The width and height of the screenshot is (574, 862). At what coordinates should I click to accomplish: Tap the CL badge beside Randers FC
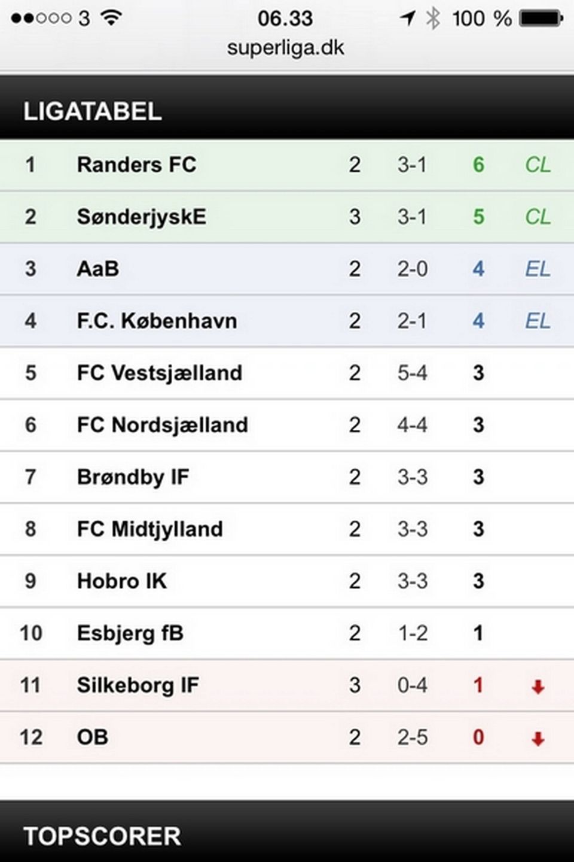538,165
